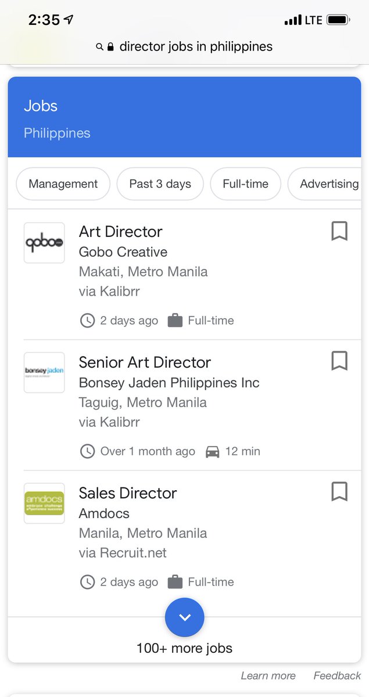Screen dimensions: 369x697
Task: Choose the Advertising category chip
Action: point(325,184)
